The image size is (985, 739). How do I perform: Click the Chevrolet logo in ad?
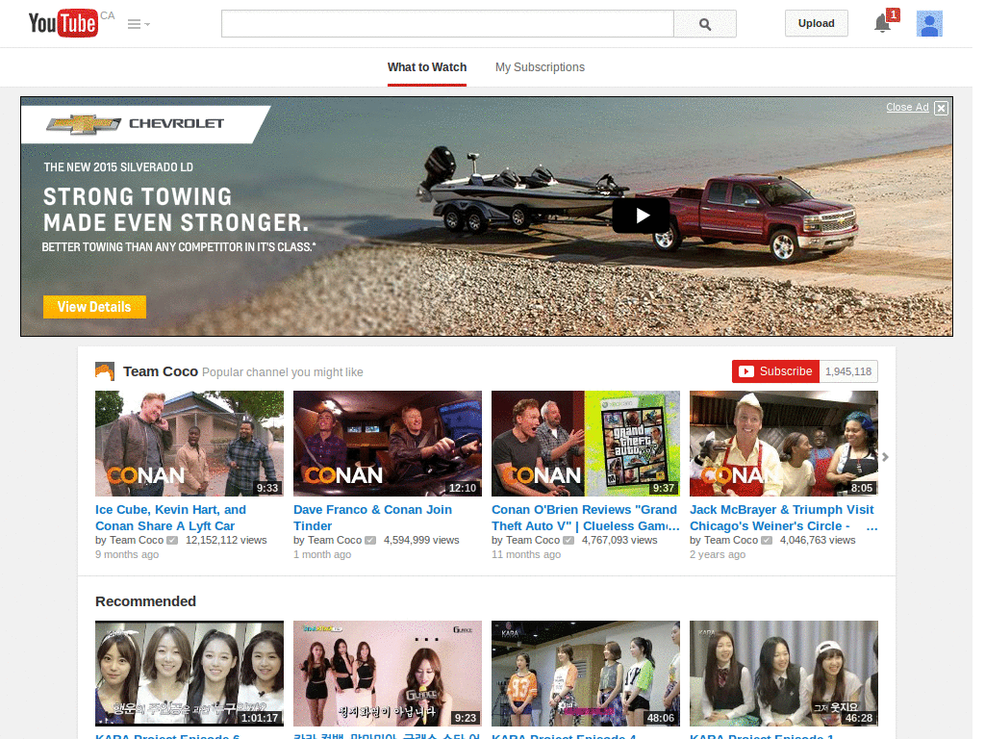click(x=135, y=124)
